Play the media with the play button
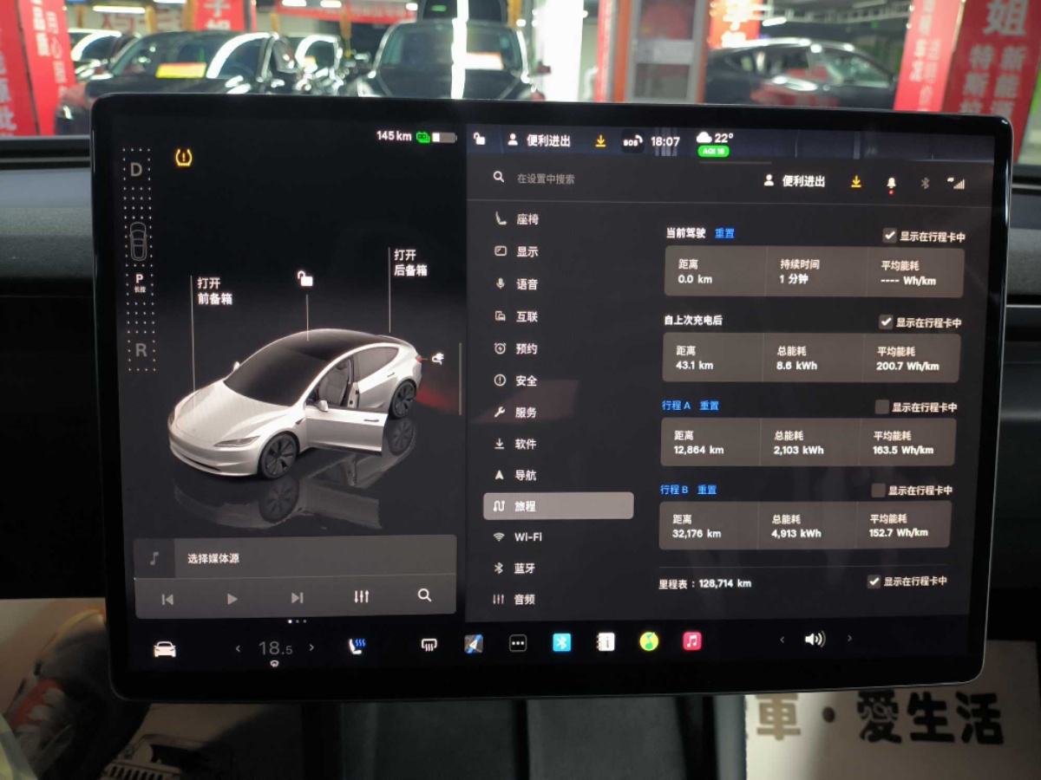Image resolution: width=1041 pixels, height=780 pixels. pyautogui.click(x=232, y=599)
